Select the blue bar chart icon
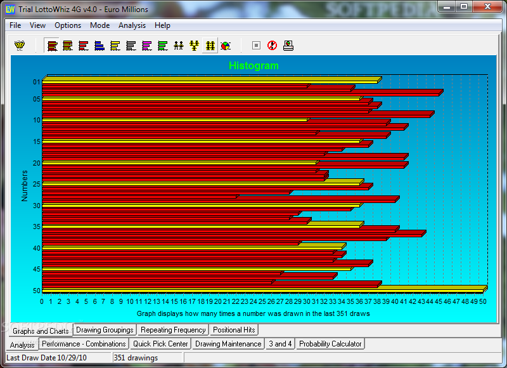 tap(99, 46)
